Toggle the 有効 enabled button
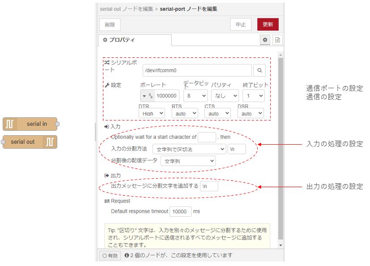The image size is (370, 266). tap(110, 255)
